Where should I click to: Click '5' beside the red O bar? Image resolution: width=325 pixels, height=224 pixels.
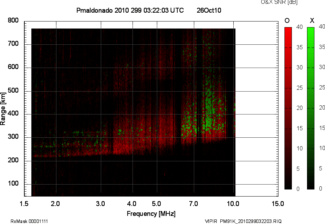pos(298,169)
